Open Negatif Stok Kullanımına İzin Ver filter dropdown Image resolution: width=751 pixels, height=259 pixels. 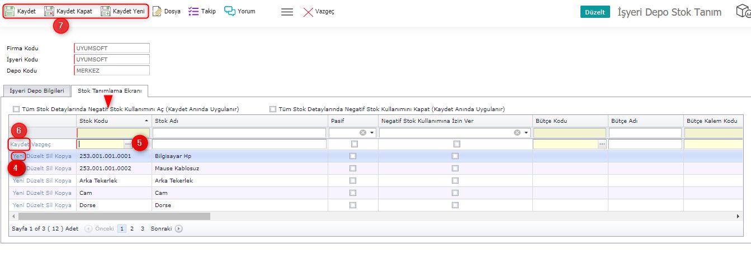(526, 133)
